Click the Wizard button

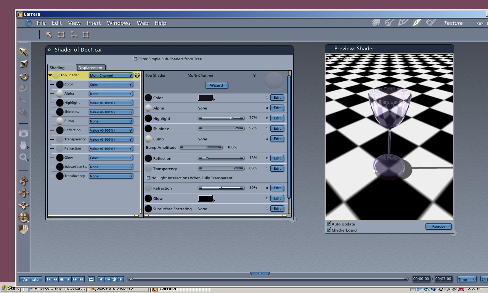(216, 85)
